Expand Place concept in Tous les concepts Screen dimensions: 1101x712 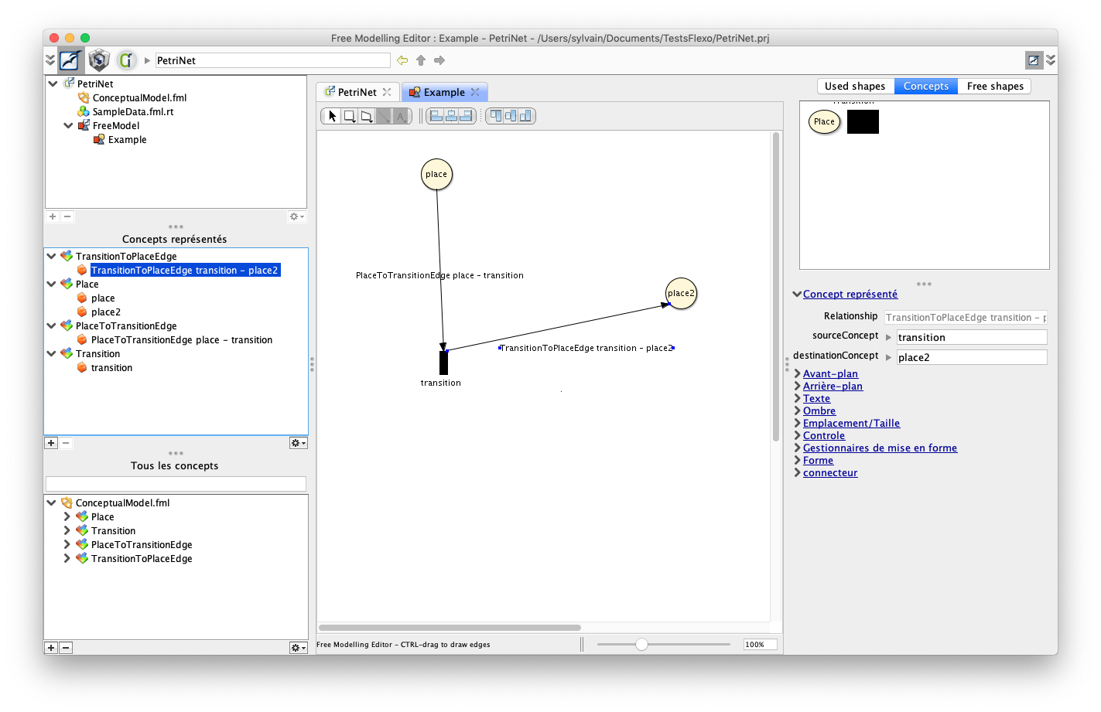click(x=67, y=516)
